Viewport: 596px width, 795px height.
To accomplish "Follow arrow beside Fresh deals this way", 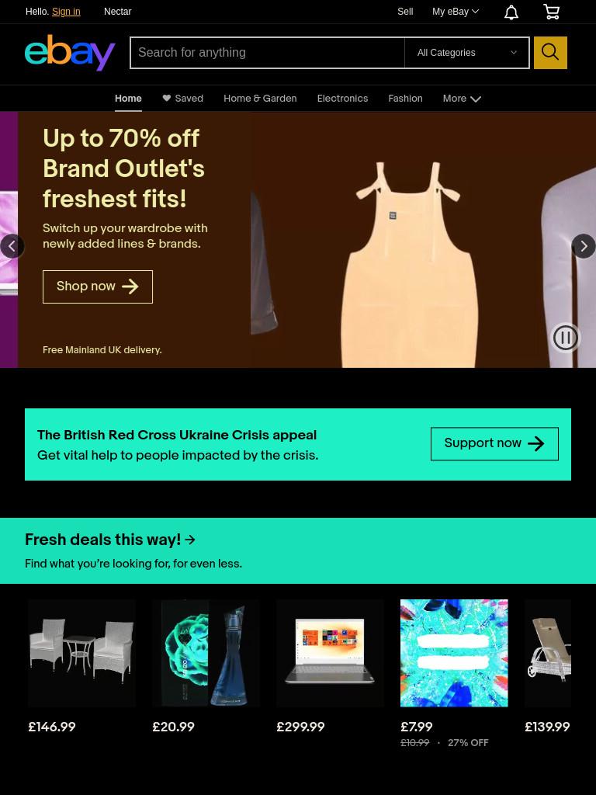I will point(190,540).
